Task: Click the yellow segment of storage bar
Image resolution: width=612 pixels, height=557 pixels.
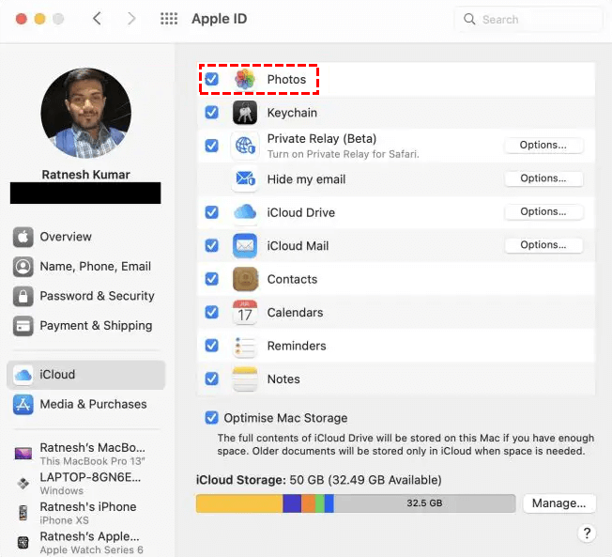Action: pos(238,503)
